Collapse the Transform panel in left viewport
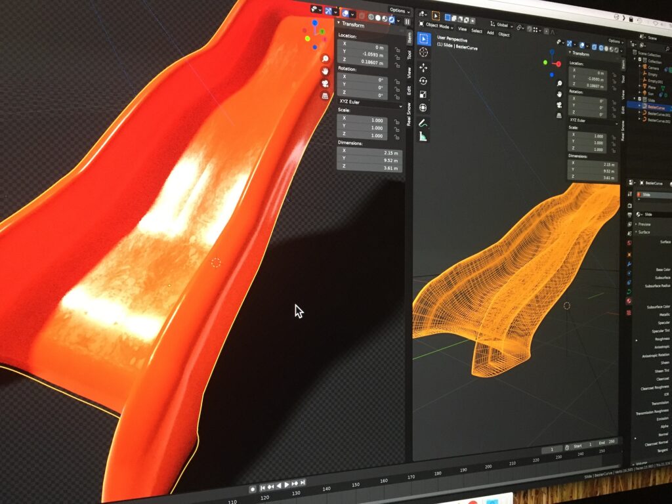This screenshot has width=672, height=504. point(352,24)
